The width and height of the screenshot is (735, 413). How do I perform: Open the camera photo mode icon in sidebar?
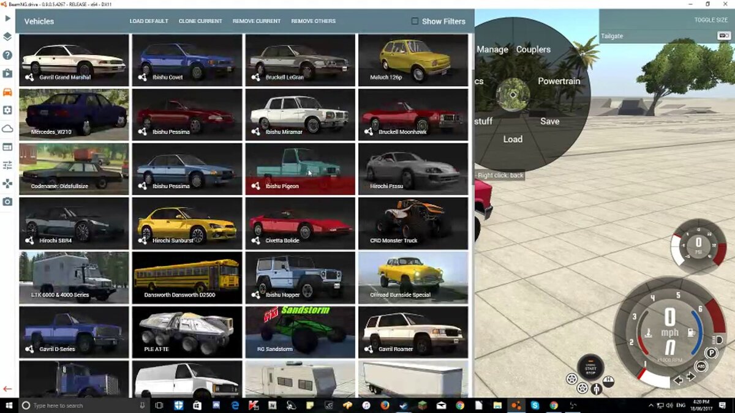[x=7, y=202]
